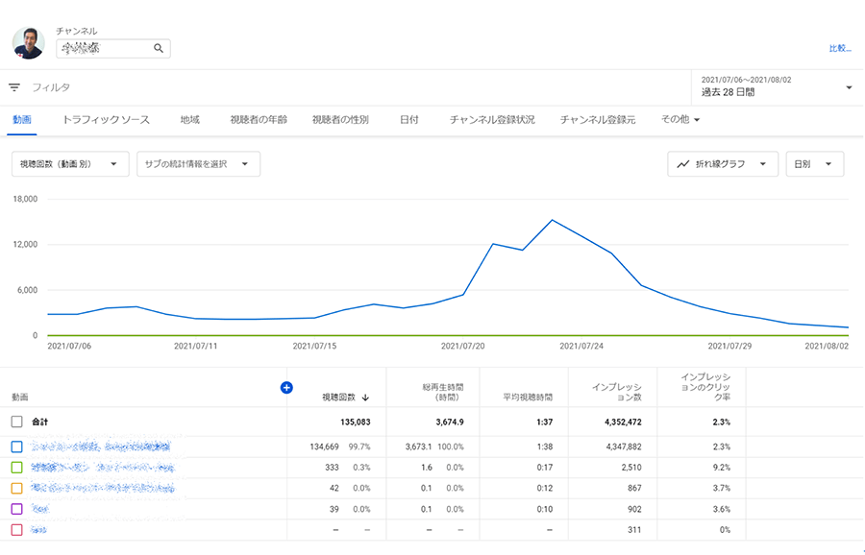865x555 pixels.
Task: Click the 比較... compare link
Action: (839, 48)
